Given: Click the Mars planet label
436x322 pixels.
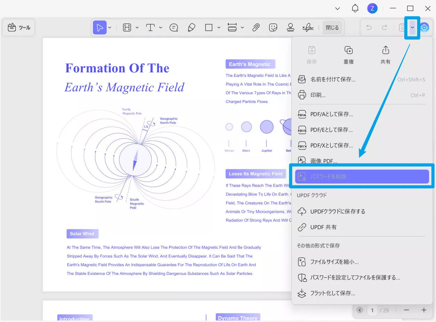Looking at the screenshot, I should pyautogui.click(x=246, y=151).
